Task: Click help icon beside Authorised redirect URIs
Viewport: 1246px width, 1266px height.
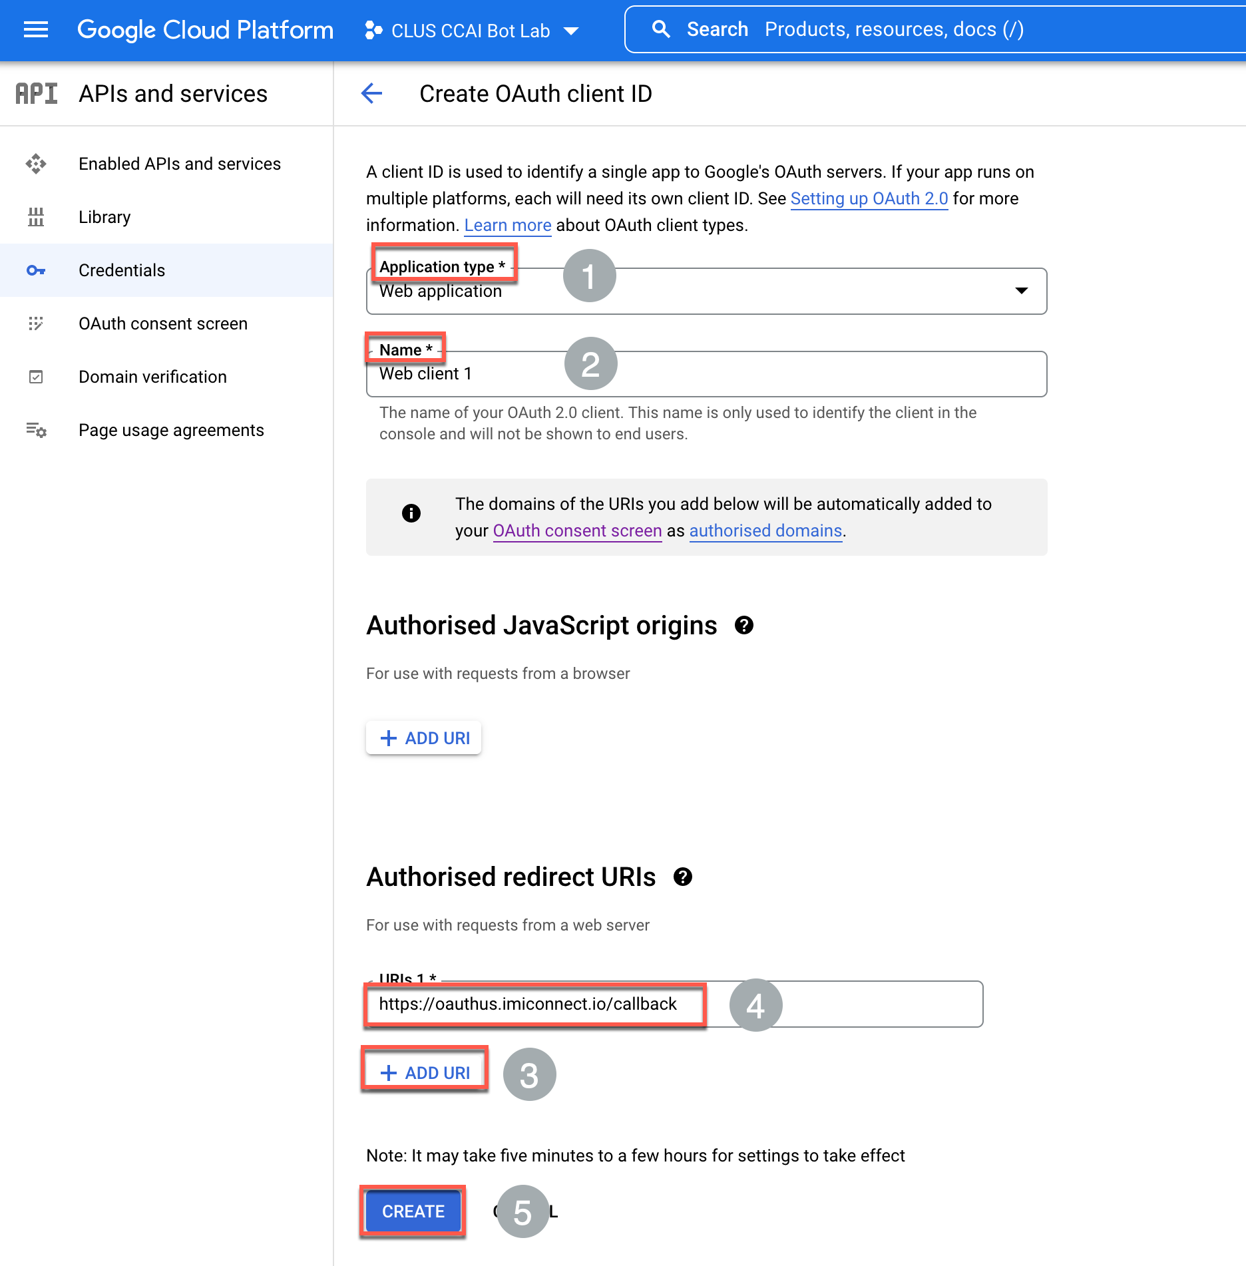Action: [683, 877]
